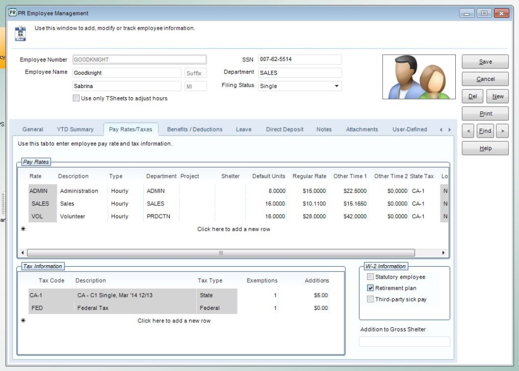Click new row asterisk in Tax Information grid
This screenshot has width=519, height=371.
23,320
